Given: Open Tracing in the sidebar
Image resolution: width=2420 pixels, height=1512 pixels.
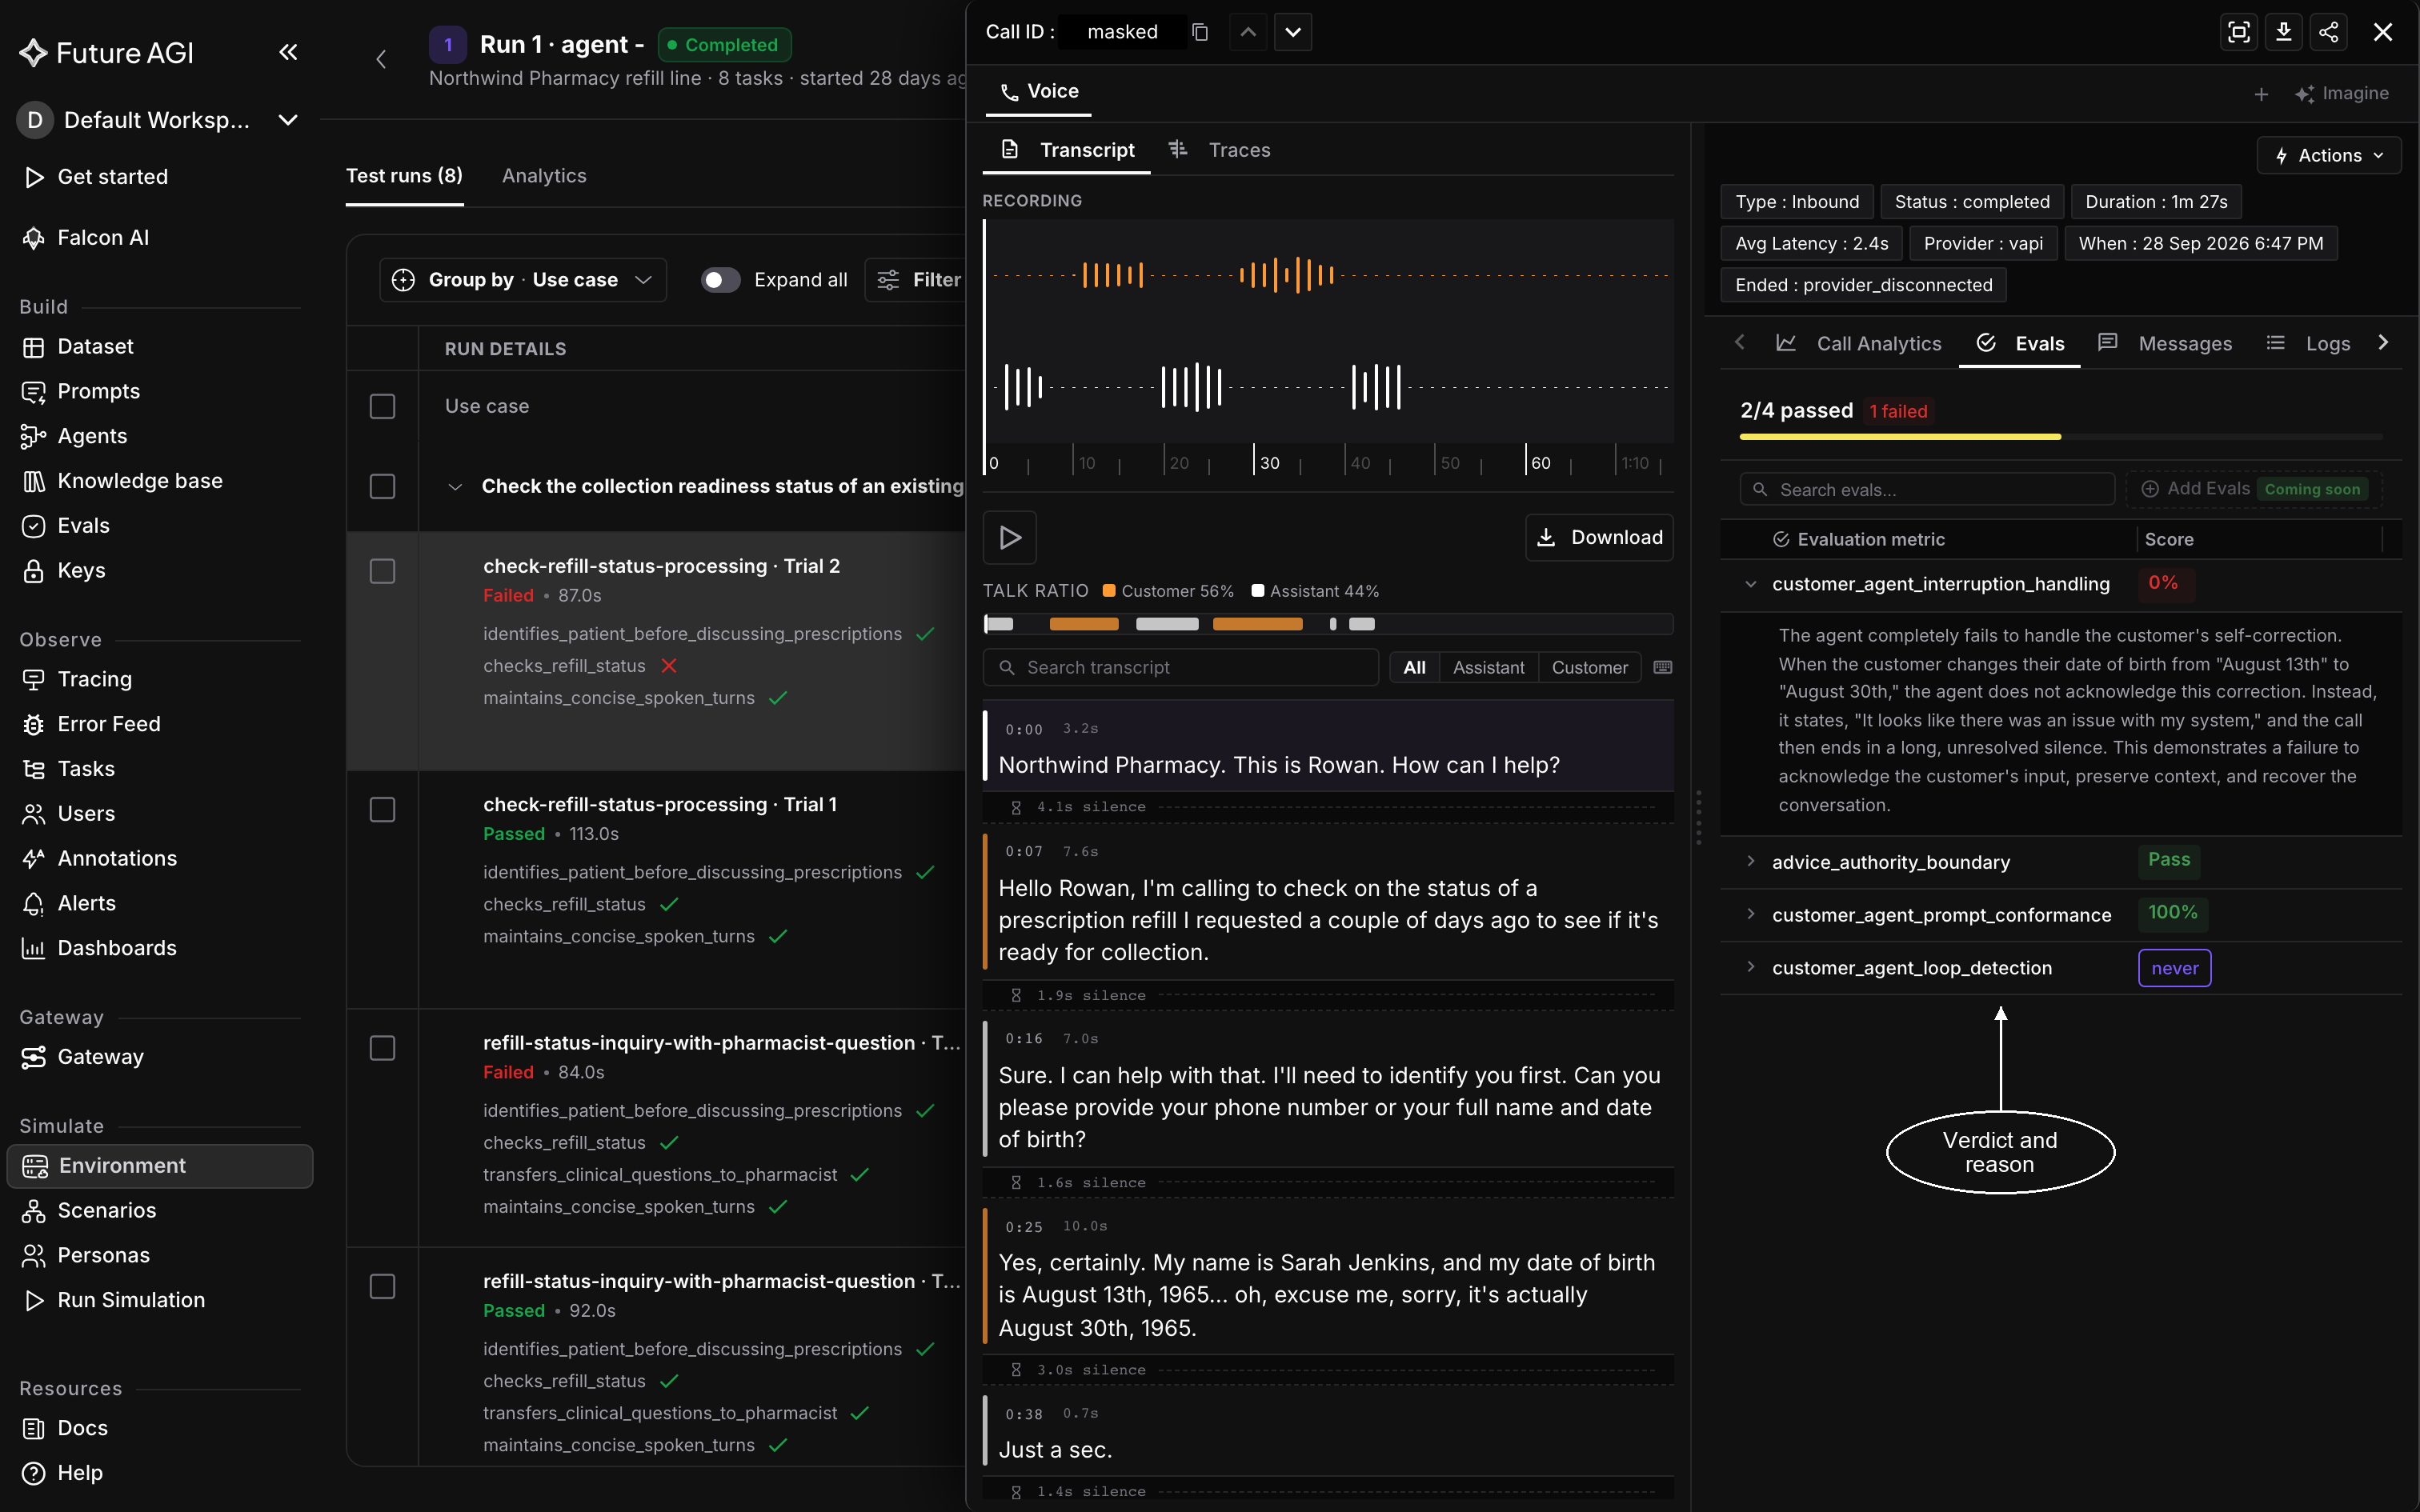Looking at the screenshot, I should [94, 679].
